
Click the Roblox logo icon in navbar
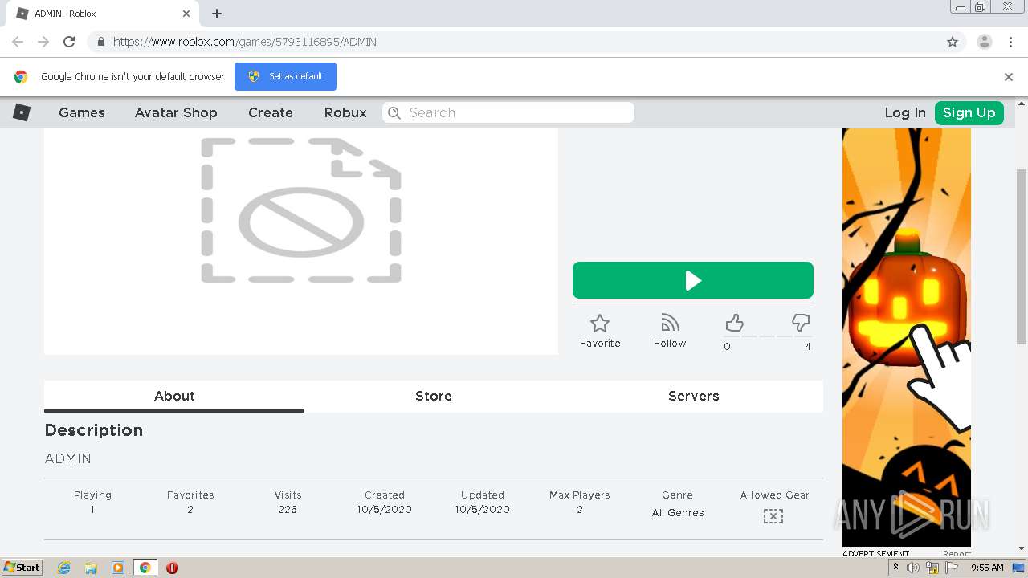pyautogui.click(x=22, y=112)
